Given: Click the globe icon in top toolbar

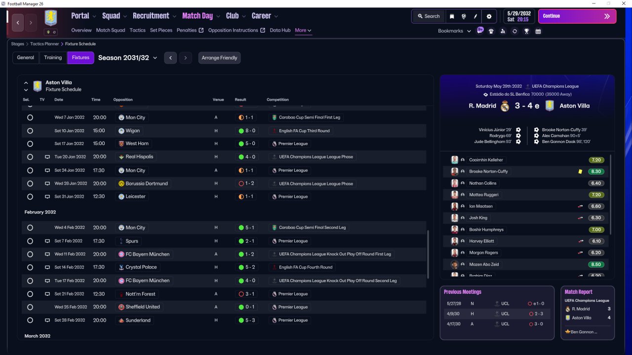Looking at the screenshot, I should [464, 16].
